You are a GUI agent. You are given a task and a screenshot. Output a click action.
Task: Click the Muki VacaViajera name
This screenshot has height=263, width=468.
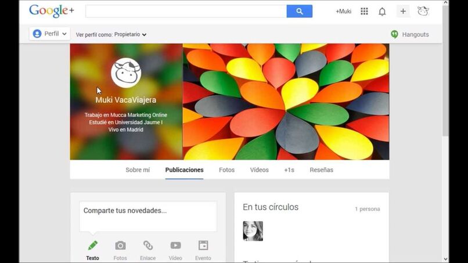coord(125,100)
